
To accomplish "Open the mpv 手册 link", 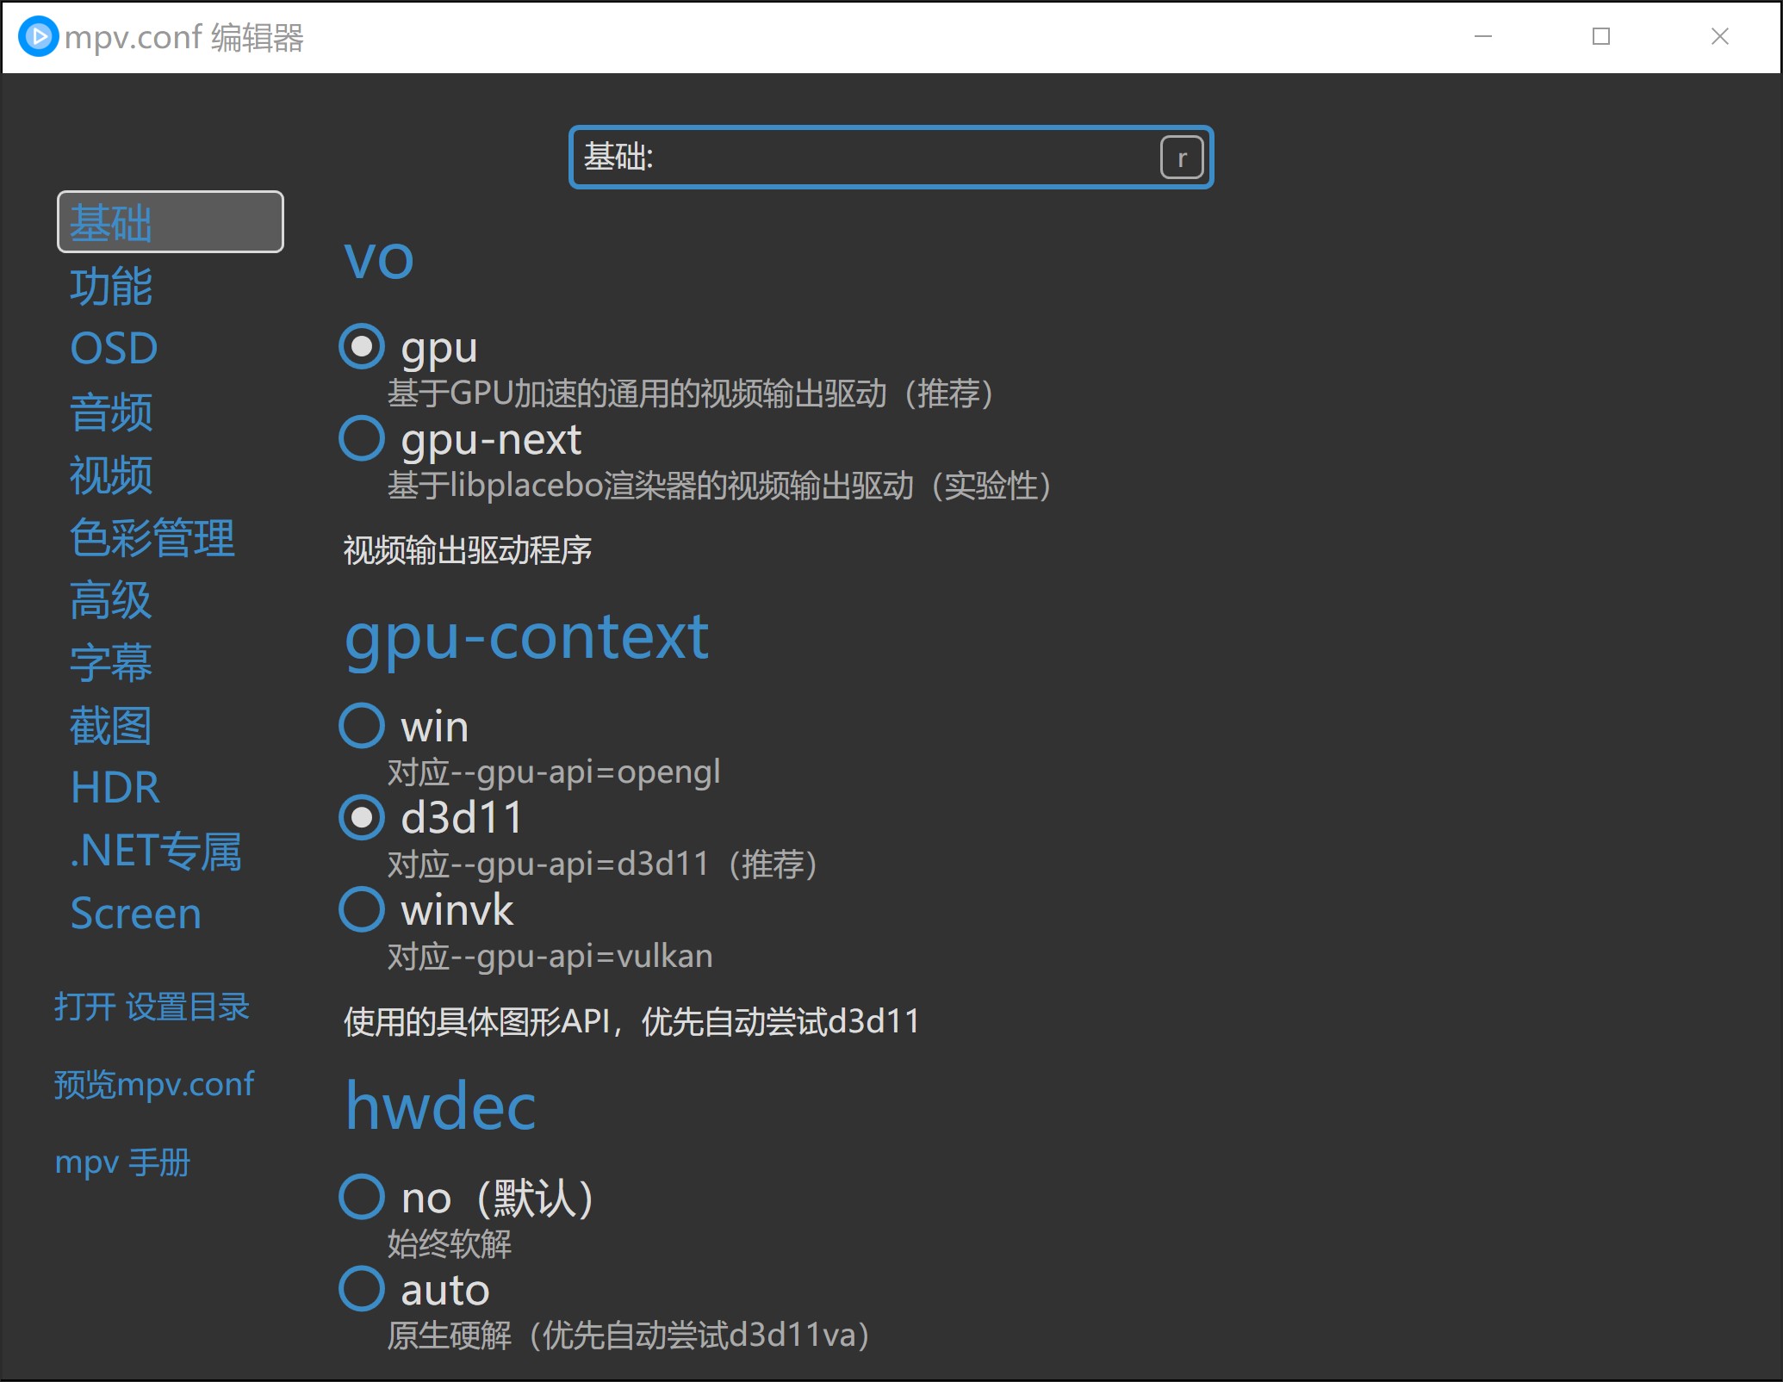I will coord(122,1162).
